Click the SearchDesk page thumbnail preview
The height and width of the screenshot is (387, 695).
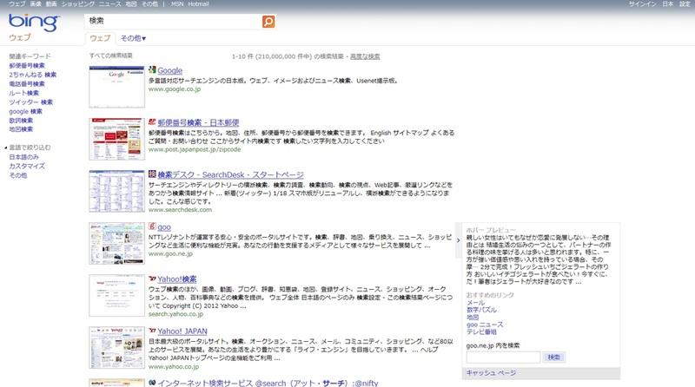(x=116, y=191)
